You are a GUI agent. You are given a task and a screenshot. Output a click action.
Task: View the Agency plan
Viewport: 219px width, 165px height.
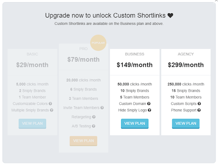[186, 123]
